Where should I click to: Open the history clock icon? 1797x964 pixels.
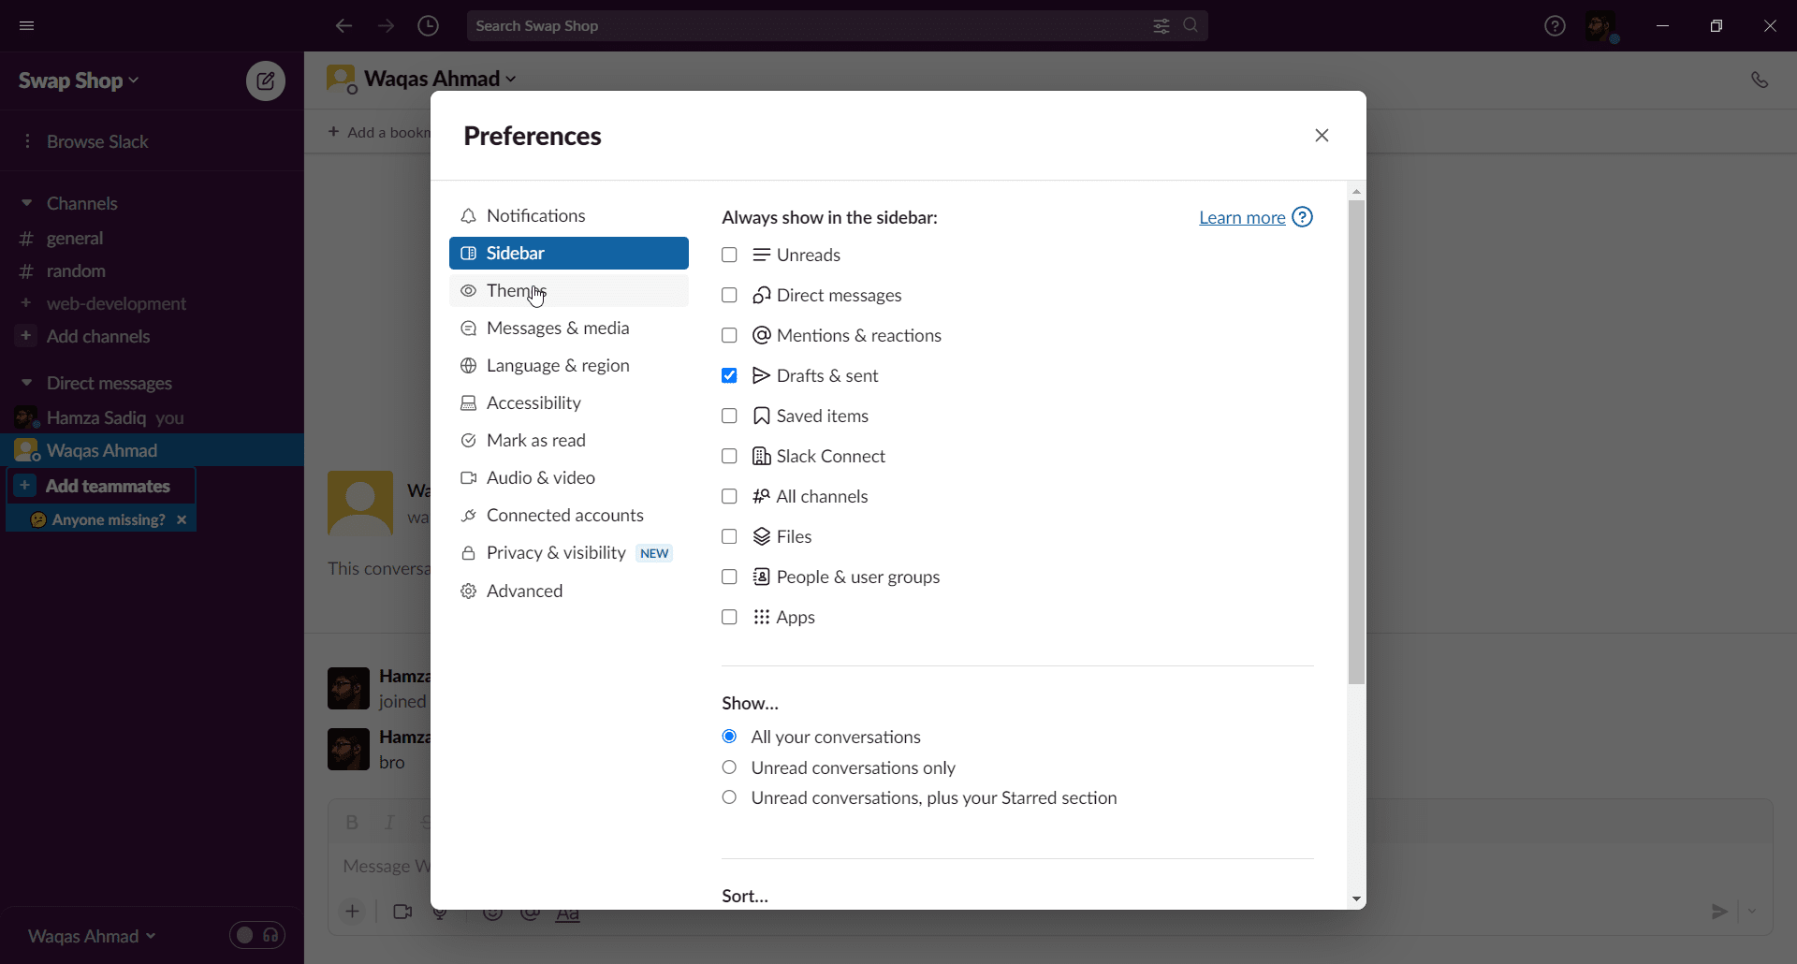pos(428,25)
